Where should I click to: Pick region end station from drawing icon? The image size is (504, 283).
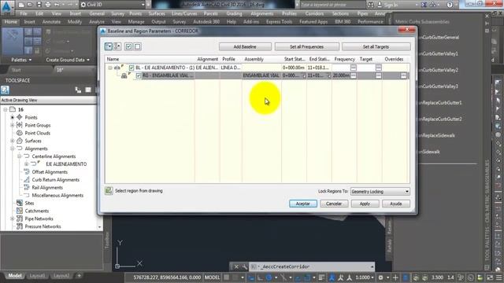pyautogui.click(x=328, y=75)
